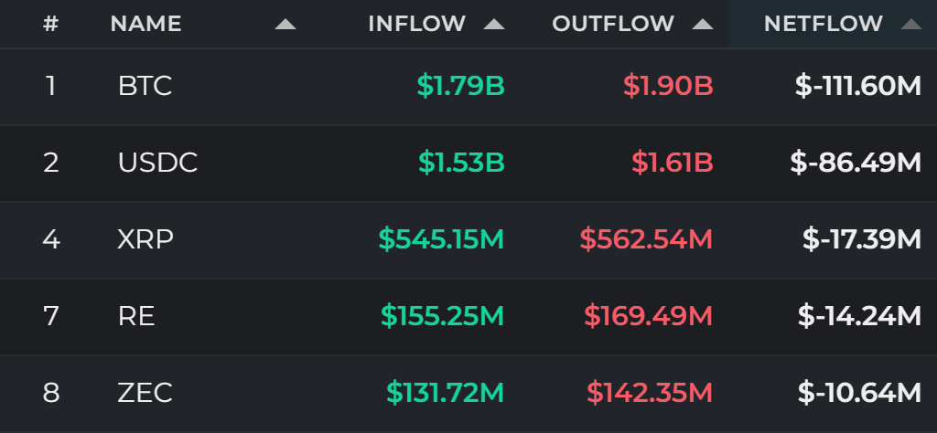Click BTC inflow value $1.79B

pyautogui.click(x=461, y=86)
